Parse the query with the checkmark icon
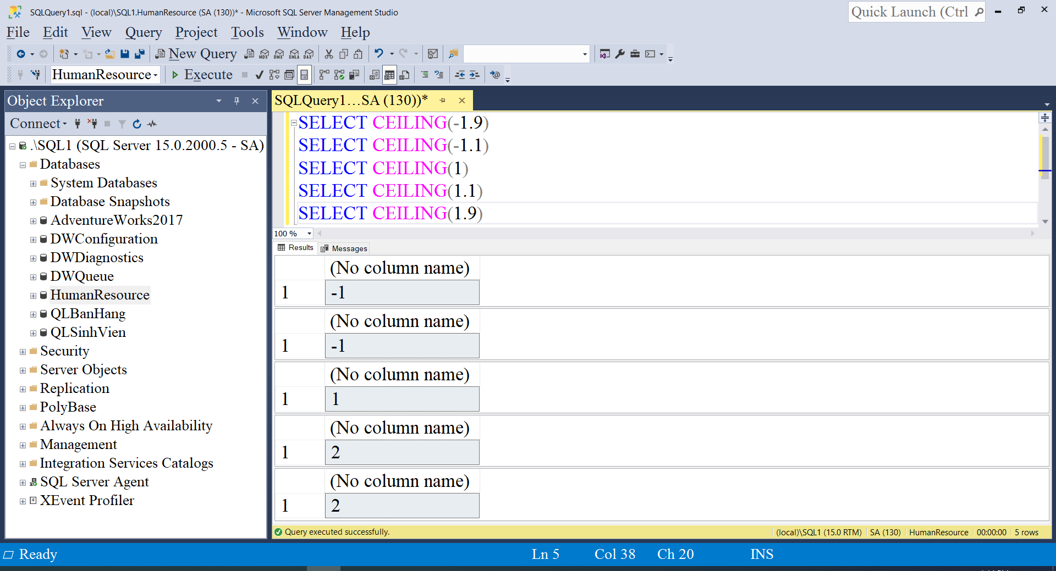This screenshot has width=1056, height=571. pyautogui.click(x=259, y=75)
